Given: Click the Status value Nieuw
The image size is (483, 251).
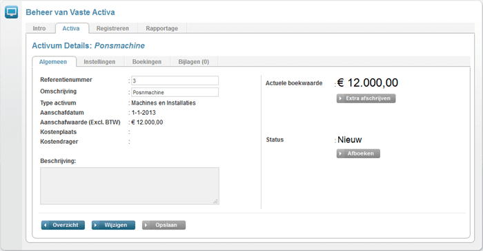Looking at the screenshot, I should click(x=350, y=140).
